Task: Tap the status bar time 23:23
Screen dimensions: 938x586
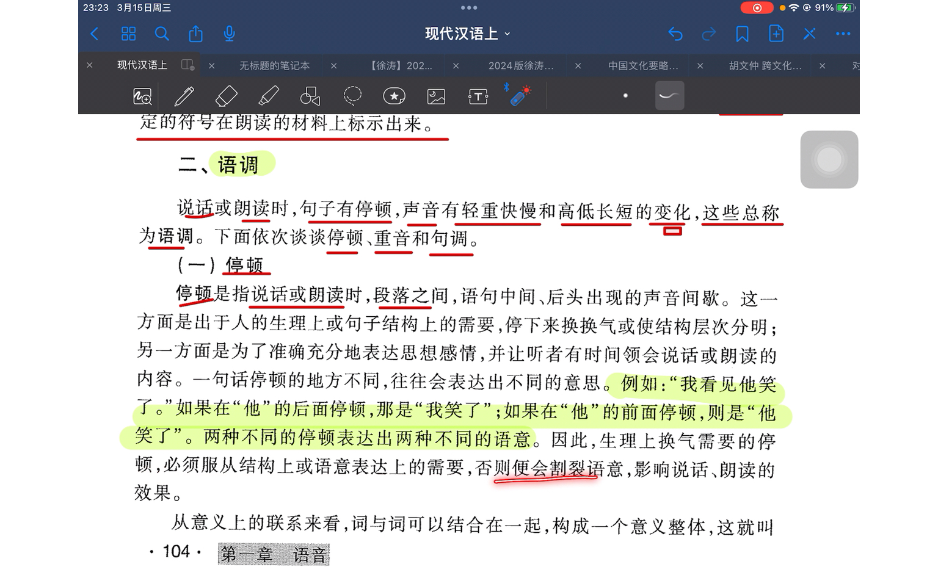Action: (x=96, y=8)
